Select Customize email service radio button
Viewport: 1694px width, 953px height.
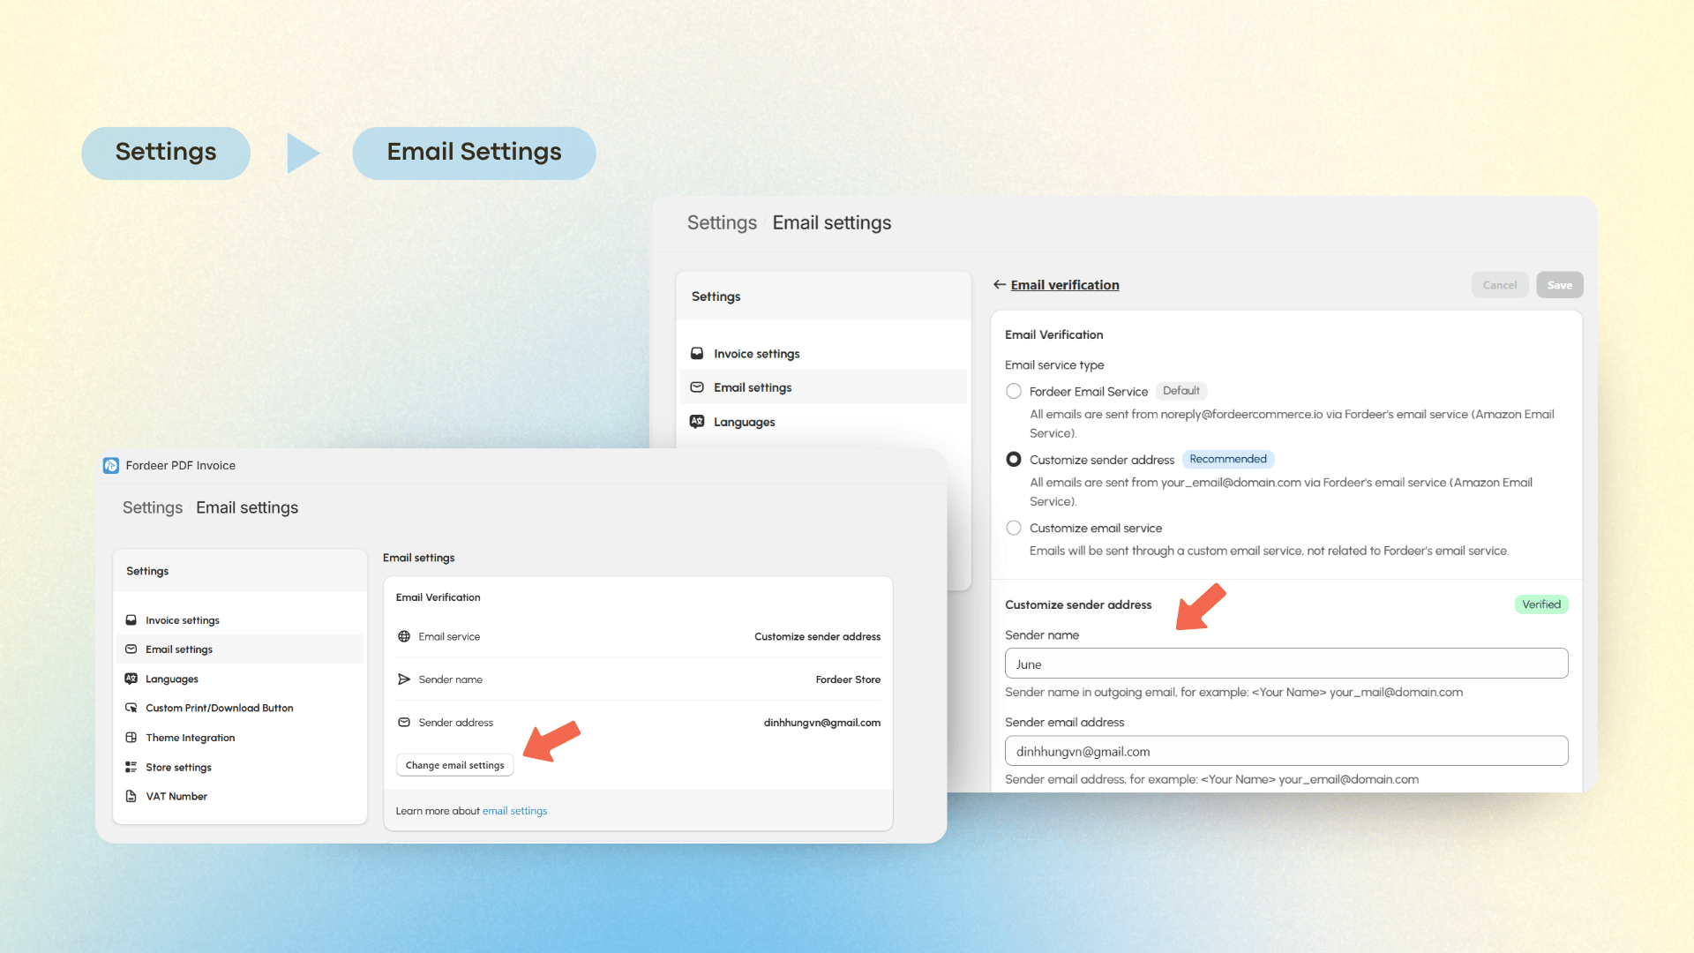point(1012,529)
